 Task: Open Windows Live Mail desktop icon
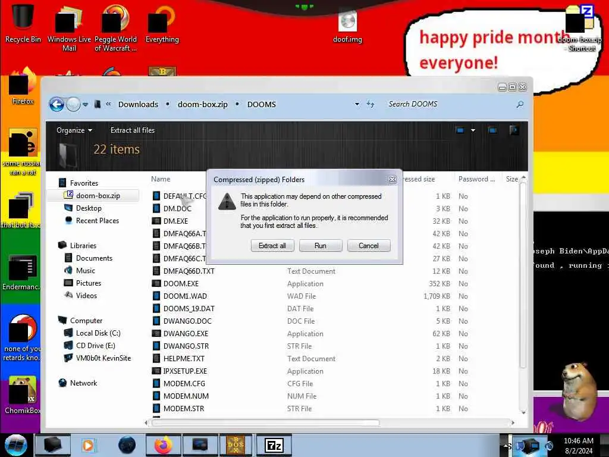[69, 27]
